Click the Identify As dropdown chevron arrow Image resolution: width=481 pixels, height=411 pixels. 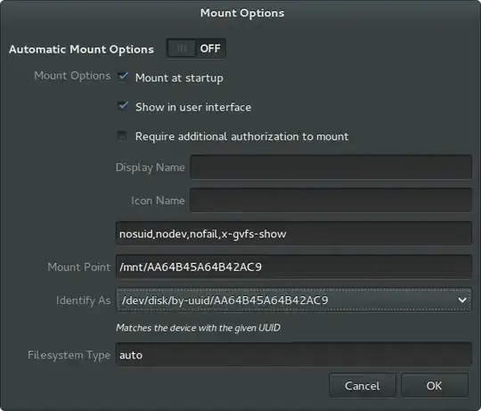point(462,300)
